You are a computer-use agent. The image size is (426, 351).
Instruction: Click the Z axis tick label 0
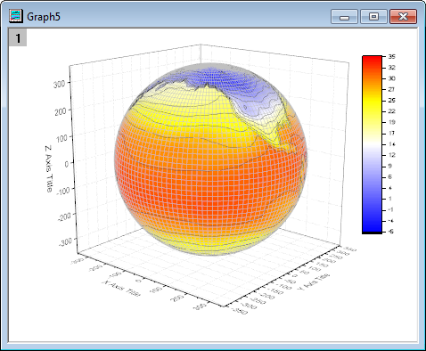coord(67,164)
